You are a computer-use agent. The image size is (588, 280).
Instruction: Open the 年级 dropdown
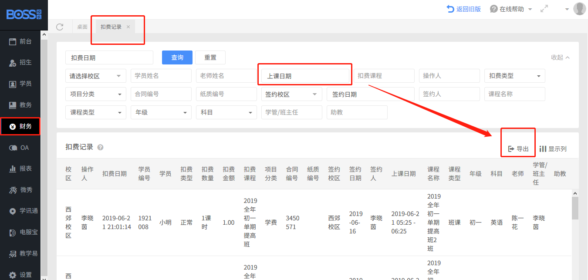coord(161,112)
